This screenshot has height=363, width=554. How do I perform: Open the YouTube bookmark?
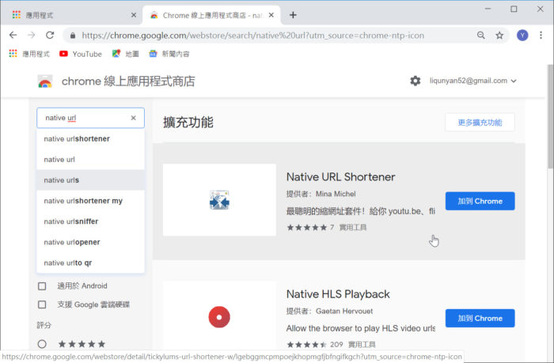(81, 54)
